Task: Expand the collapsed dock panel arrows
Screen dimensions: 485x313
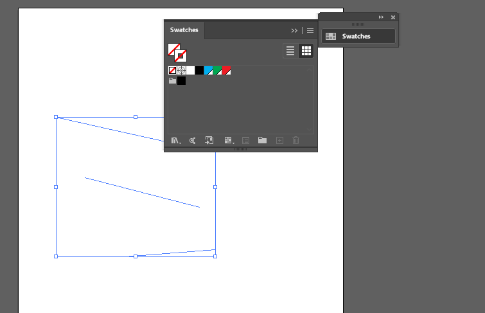Action: tap(381, 17)
